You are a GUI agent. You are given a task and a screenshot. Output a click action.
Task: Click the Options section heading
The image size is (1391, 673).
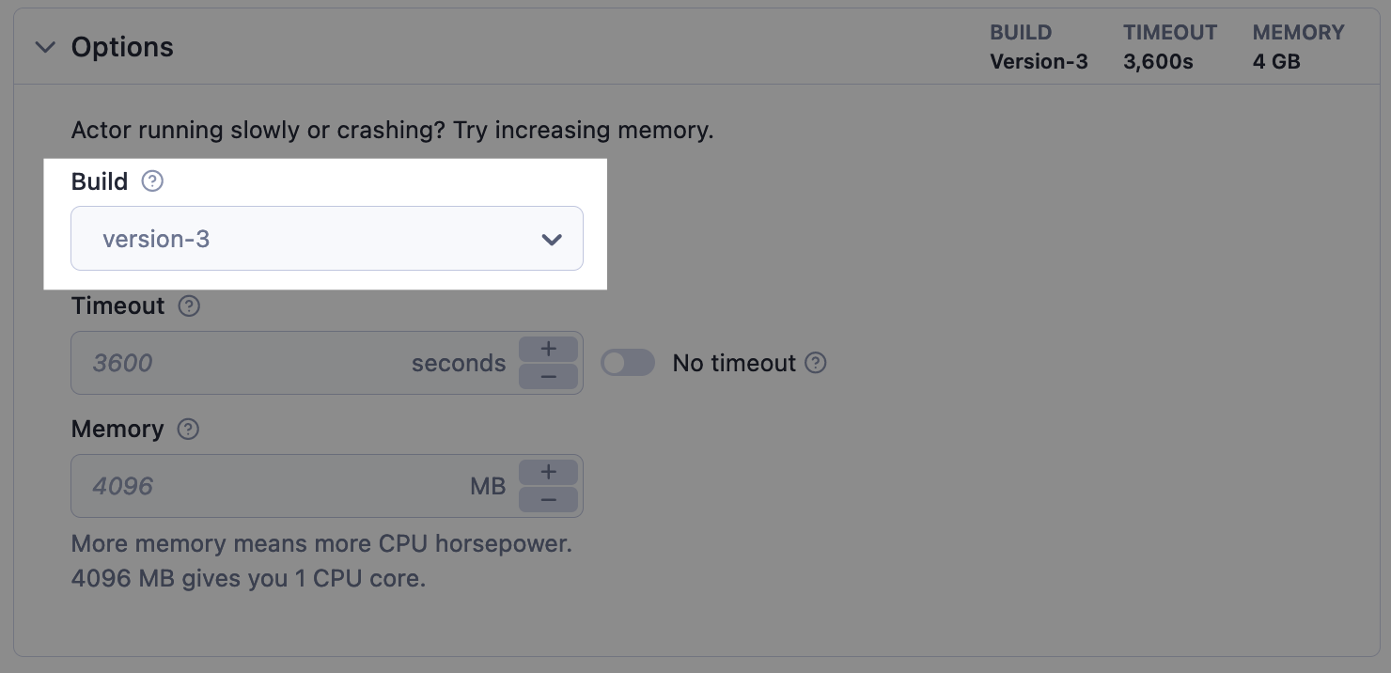point(122,47)
